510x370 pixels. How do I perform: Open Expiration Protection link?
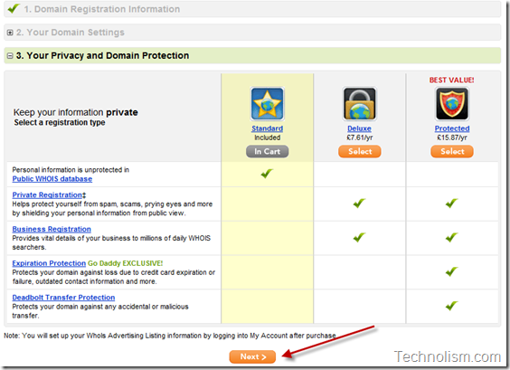[49, 263]
